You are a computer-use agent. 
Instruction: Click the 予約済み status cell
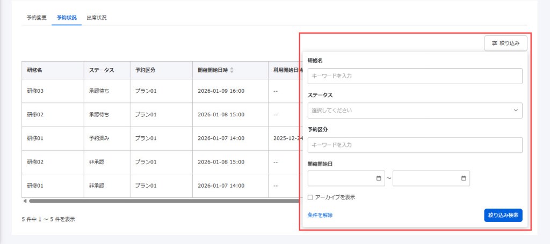[x=99, y=138]
